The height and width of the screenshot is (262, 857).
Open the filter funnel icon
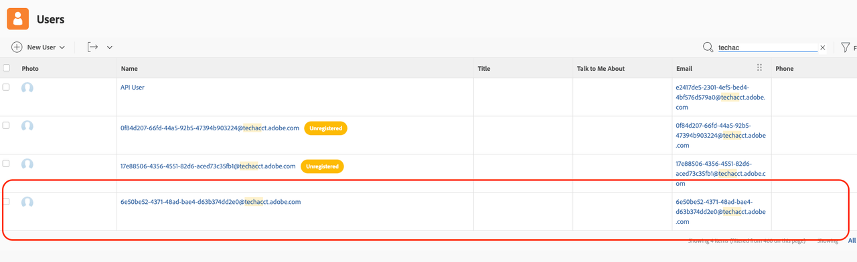846,47
